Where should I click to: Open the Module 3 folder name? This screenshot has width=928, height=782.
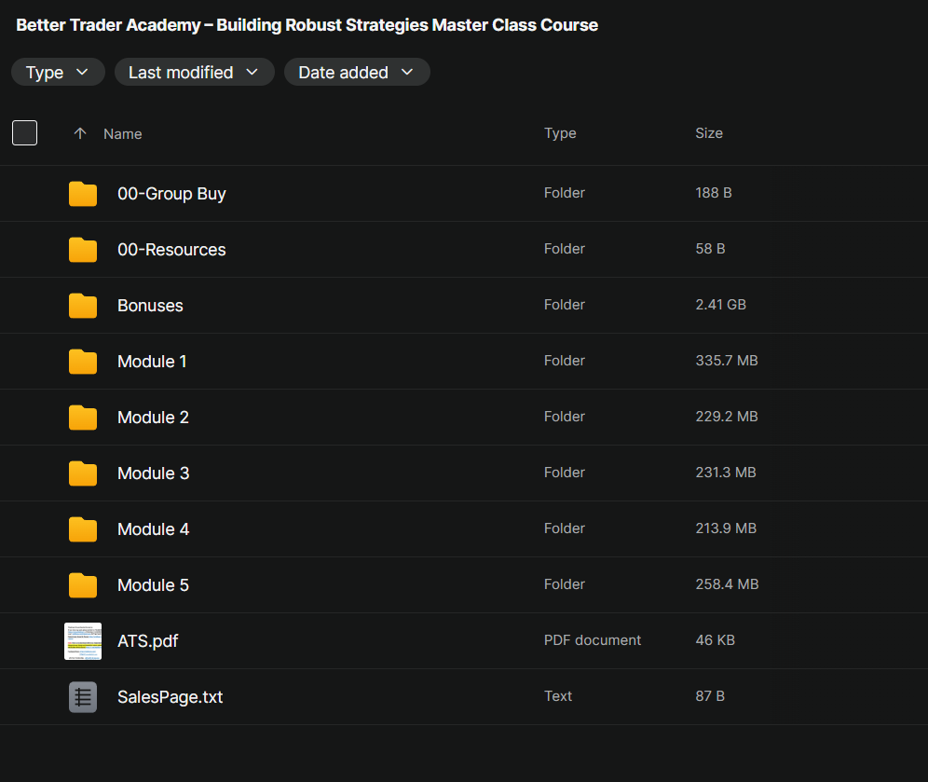154,473
